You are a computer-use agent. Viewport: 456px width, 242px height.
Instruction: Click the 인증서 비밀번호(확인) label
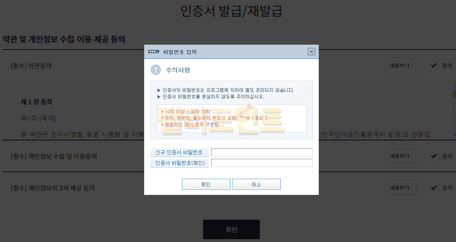tap(179, 163)
